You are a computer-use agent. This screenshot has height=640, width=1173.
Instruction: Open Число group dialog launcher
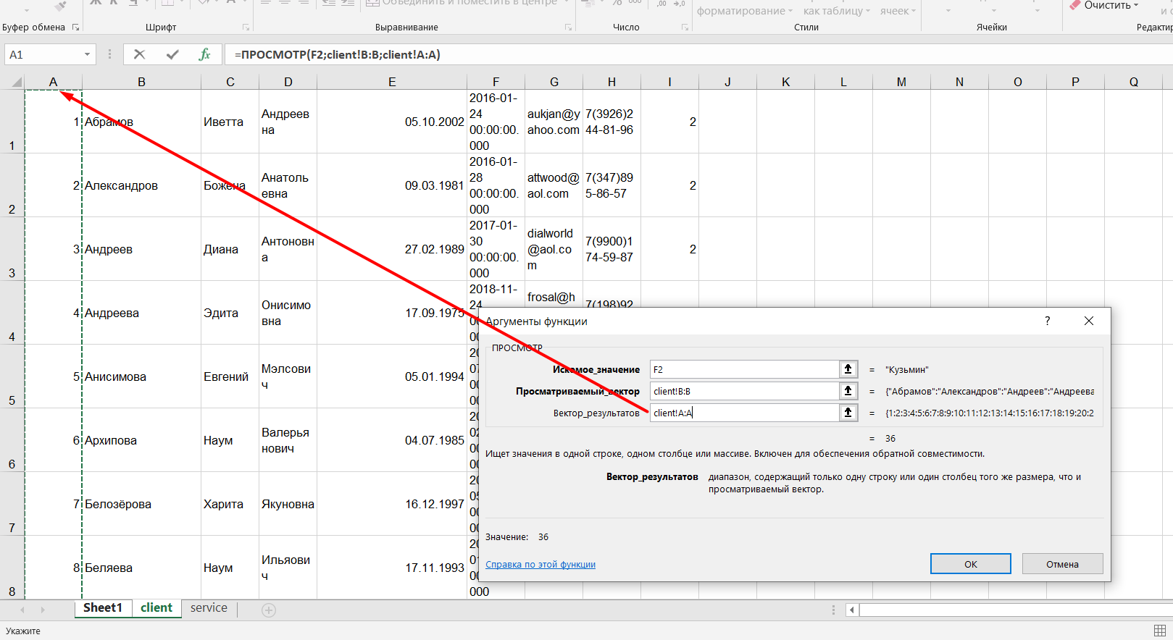tap(685, 28)
